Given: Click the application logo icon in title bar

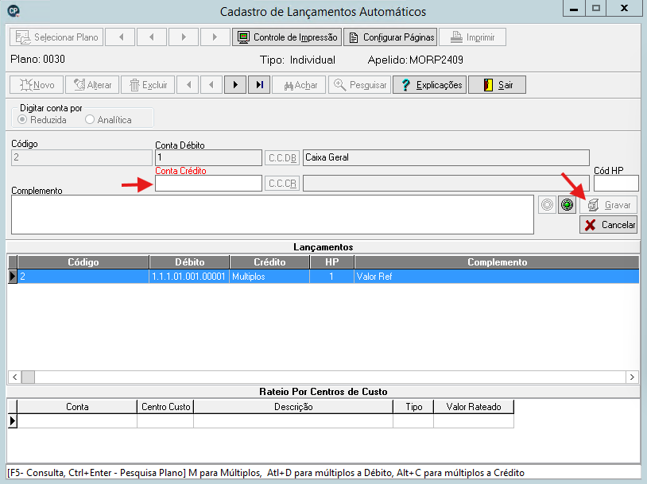Looking at the screenshot, I should pos(14,11).
